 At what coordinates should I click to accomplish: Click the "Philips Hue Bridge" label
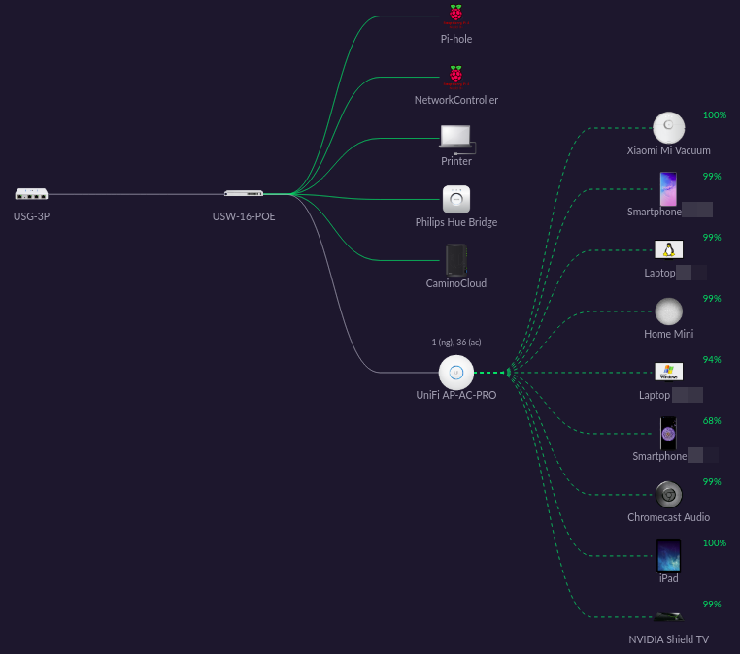455,222
